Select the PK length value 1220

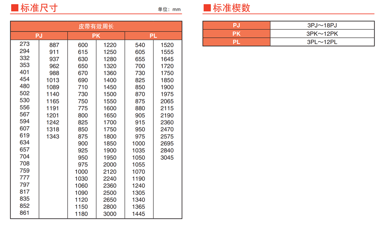pos(110,45)
